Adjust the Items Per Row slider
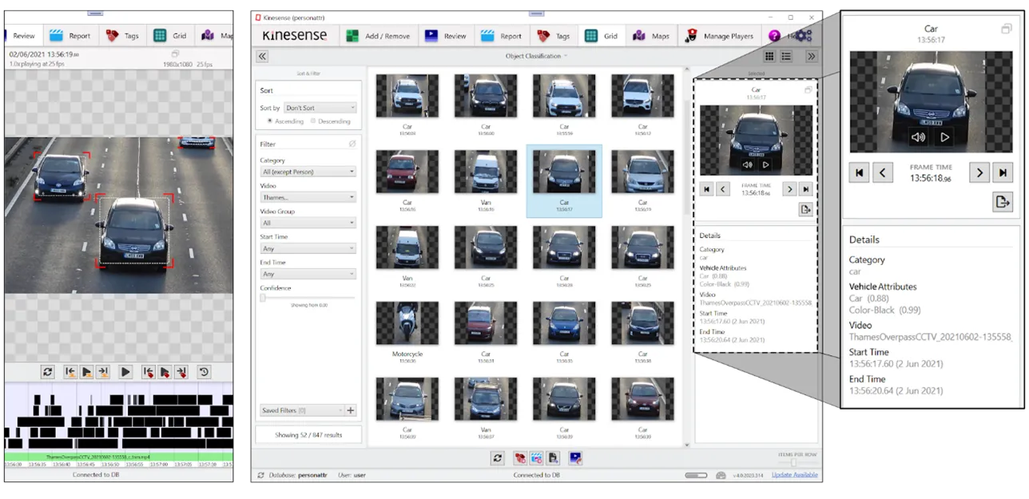The image size is (1029, 499). (794, 462)
